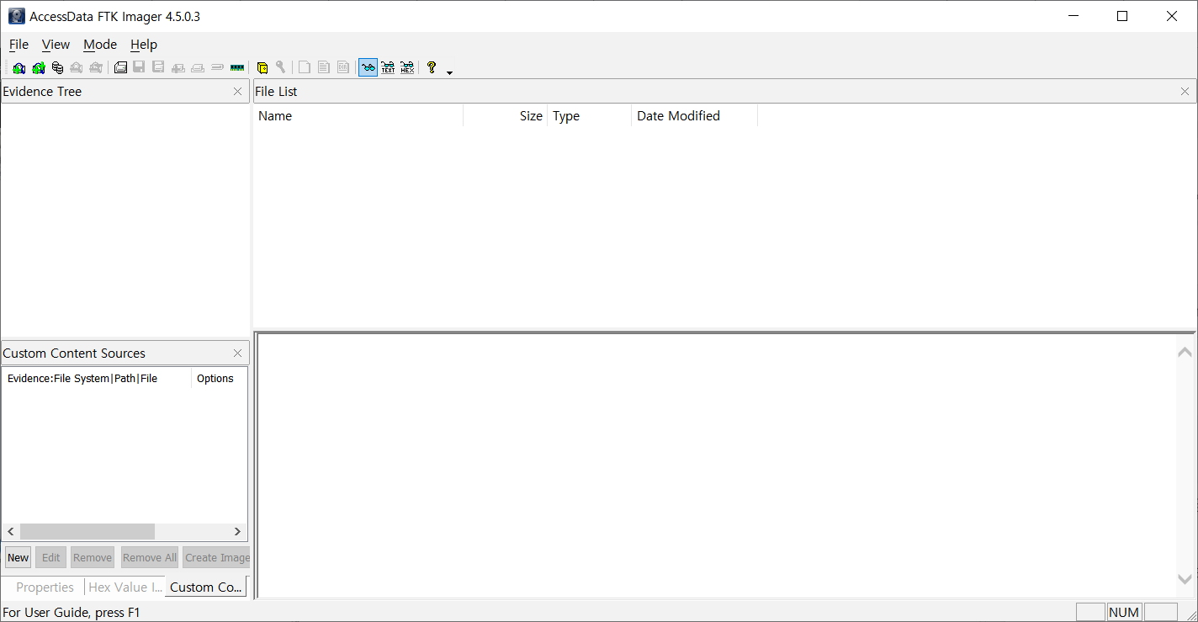
Task: Minimize the FTK Imager window
Action: [1073, 16]
